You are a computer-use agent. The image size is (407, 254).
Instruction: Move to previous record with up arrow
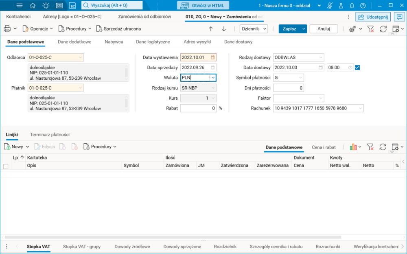pyautogui.click(x=211, y=29)
